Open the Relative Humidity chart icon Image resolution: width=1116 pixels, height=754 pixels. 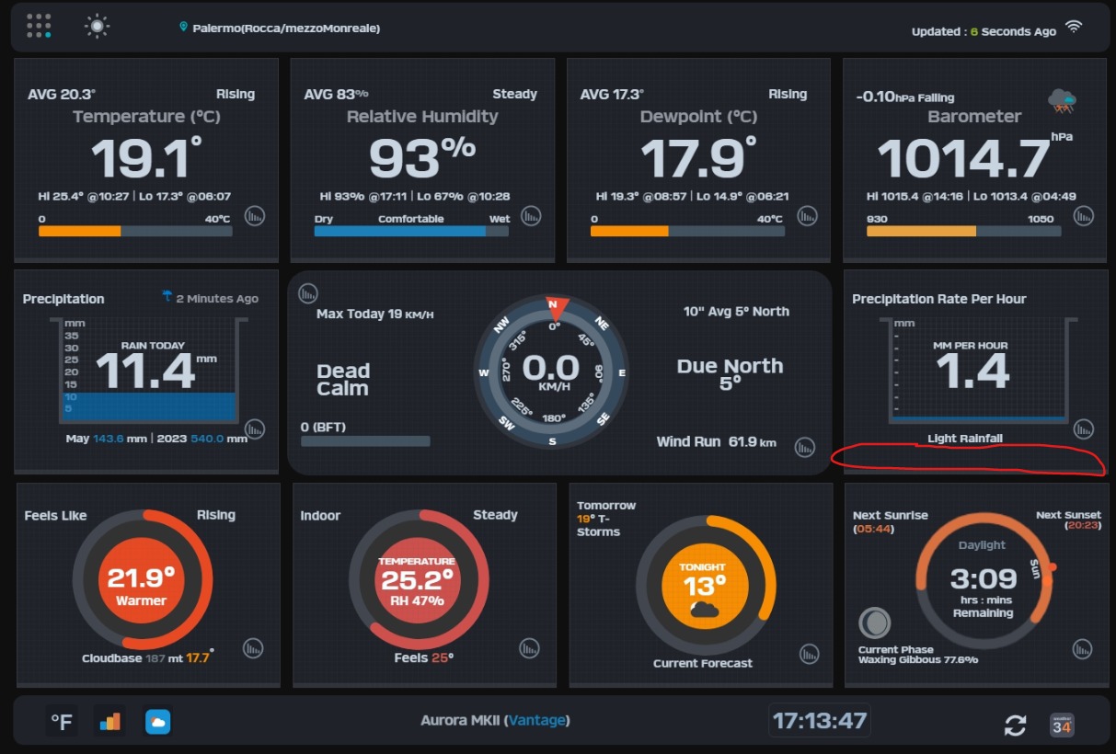pyautogui.click(x=531, y=216)
